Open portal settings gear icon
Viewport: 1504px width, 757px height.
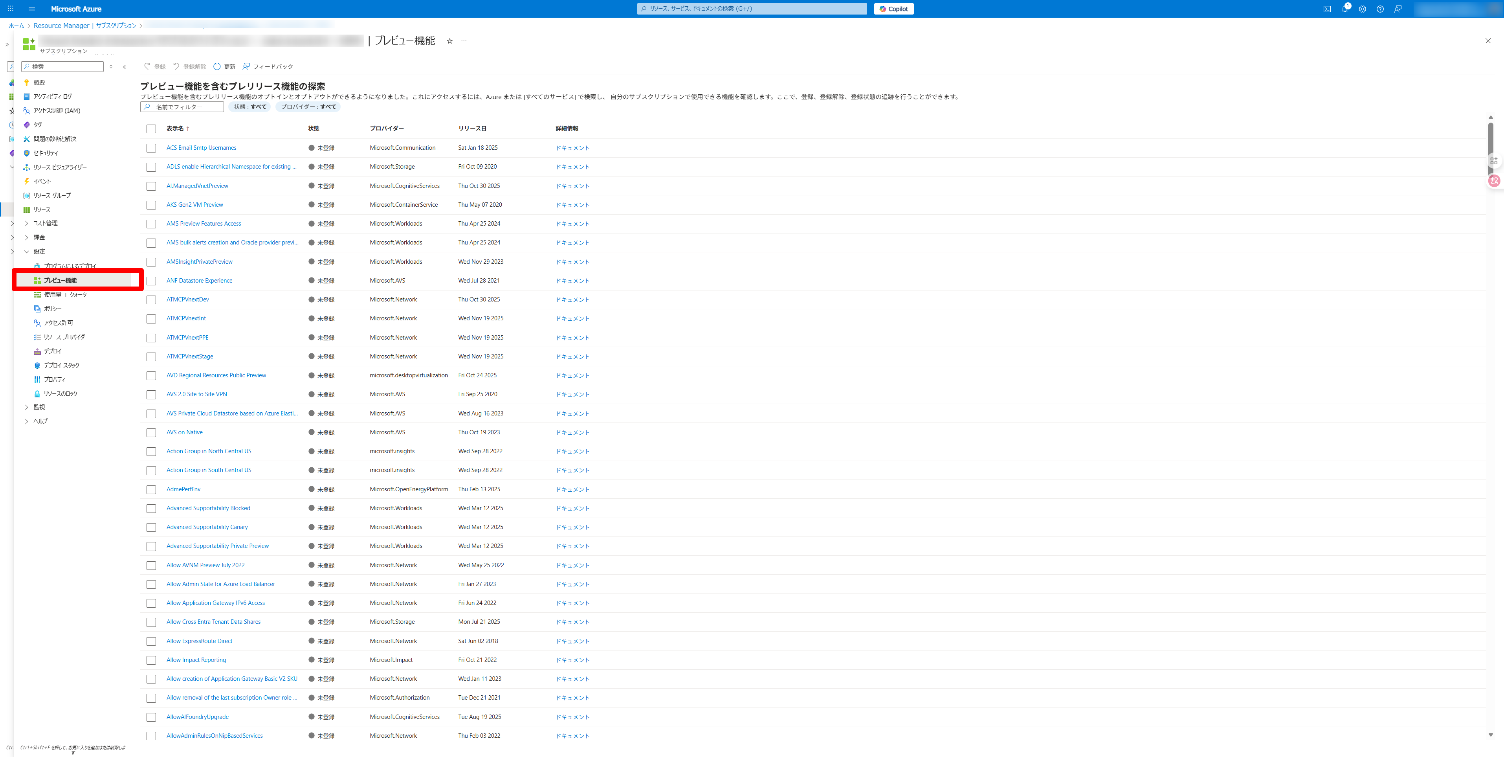click(x=1362, y=9)
